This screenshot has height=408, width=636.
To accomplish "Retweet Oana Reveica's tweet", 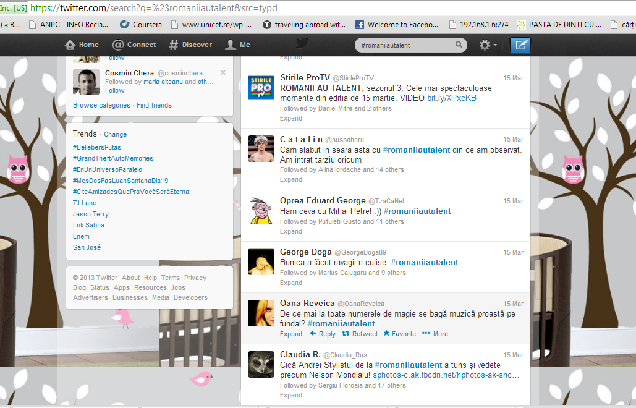I will (360, 334).
